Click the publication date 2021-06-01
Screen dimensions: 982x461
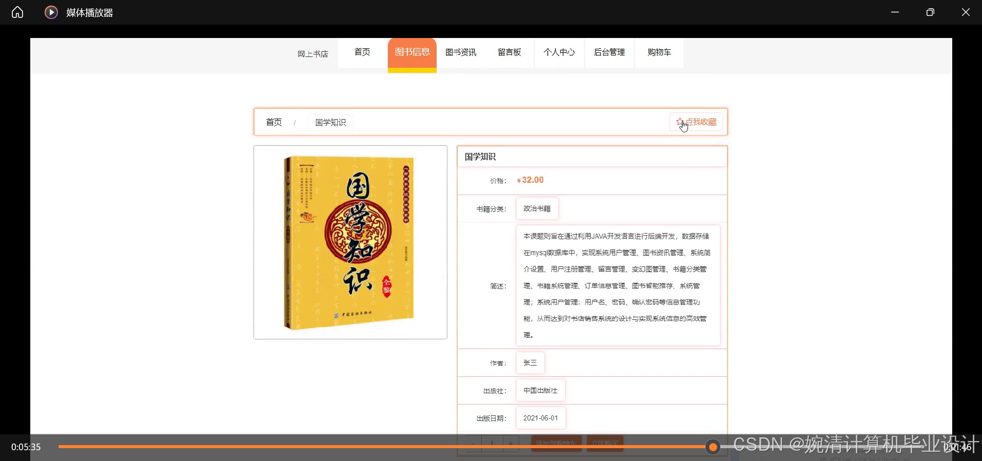(541, 418)
